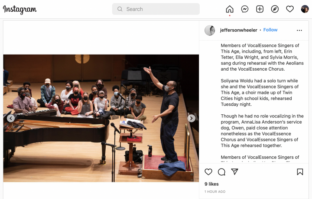Show previous photo with left arrow
Image resolution: width=312 pixels, height=199 pixels.
click(x=11, y=118)
